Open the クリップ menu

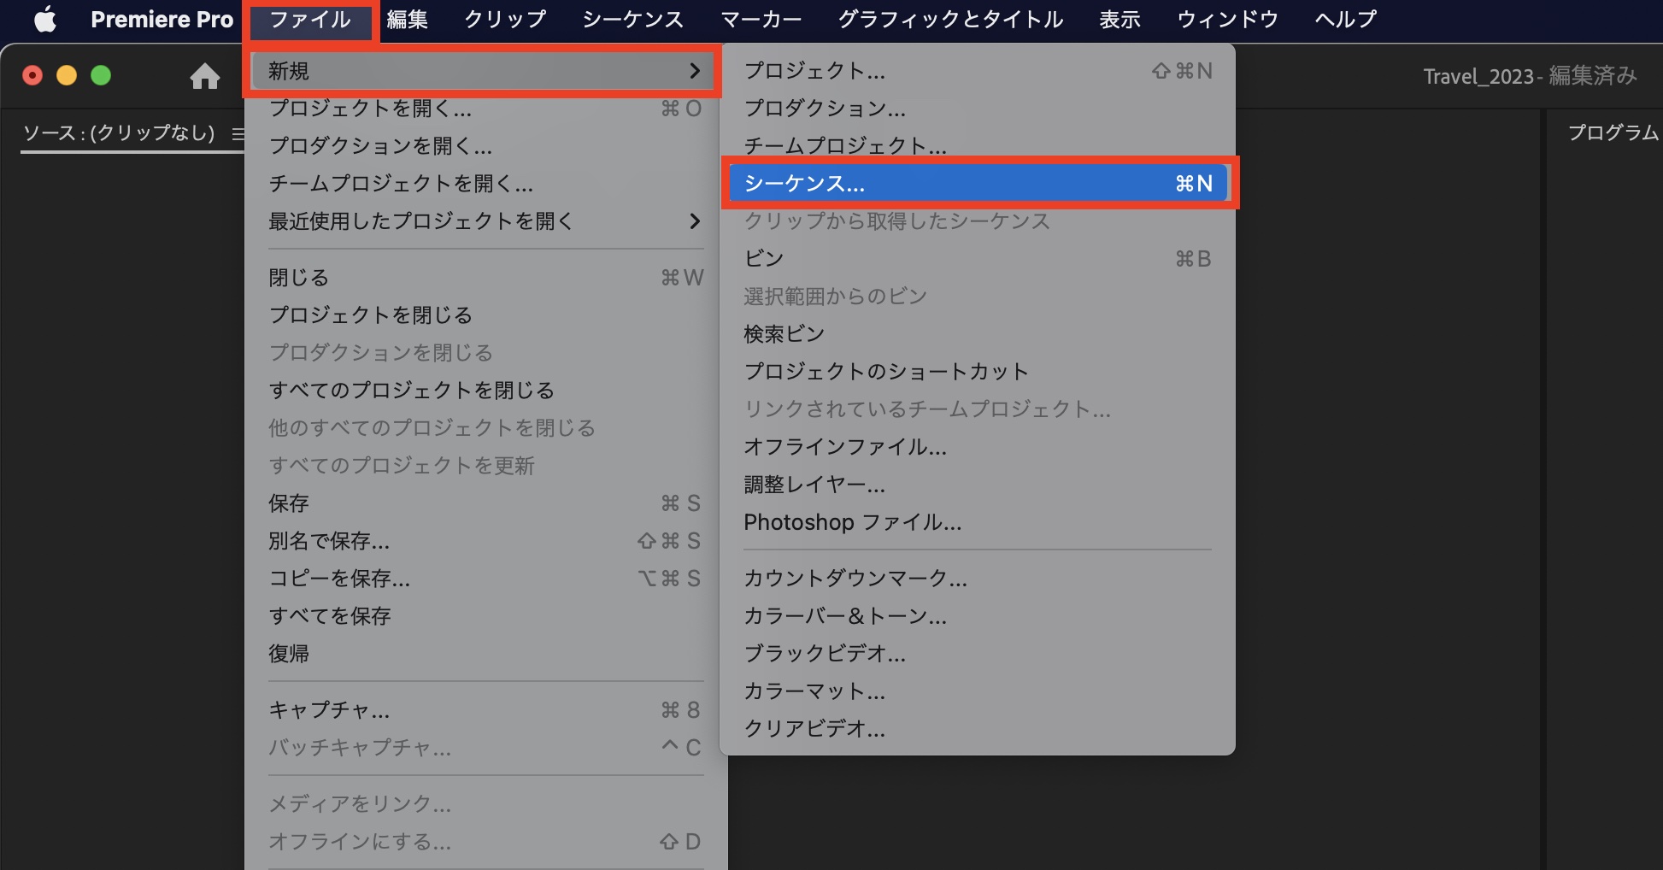click(x=505, y=19)
